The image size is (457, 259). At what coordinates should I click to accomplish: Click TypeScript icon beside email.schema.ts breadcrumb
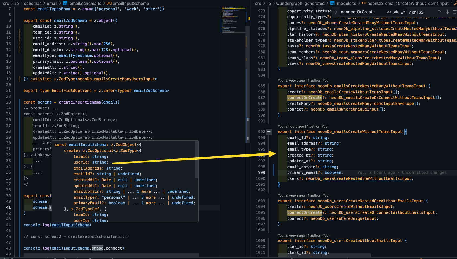(x=65, y=3)
